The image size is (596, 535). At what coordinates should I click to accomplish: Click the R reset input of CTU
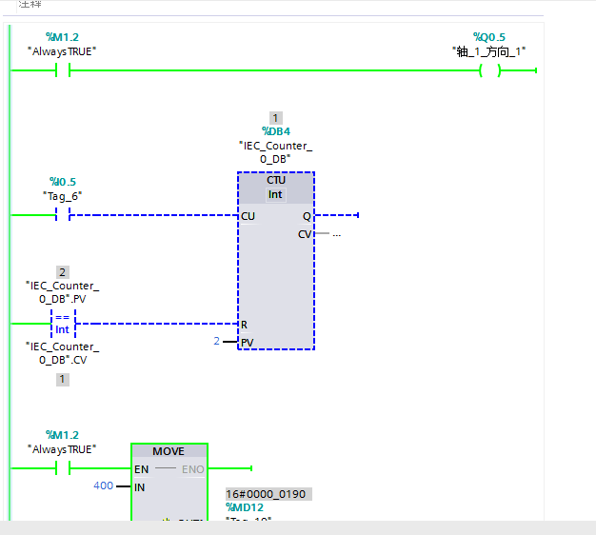pyautogui.click(x=245, y=325)
